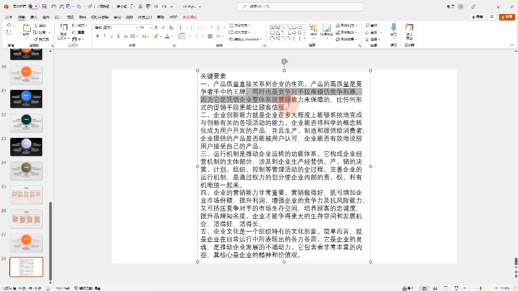Increase font size with larger A icon

156,27
